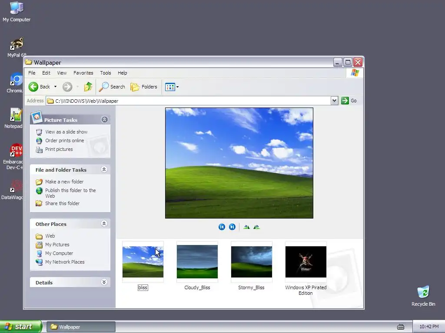Viewport: 445px width, 333px height.
Task: Click View as a slide show
Action: 66,132
